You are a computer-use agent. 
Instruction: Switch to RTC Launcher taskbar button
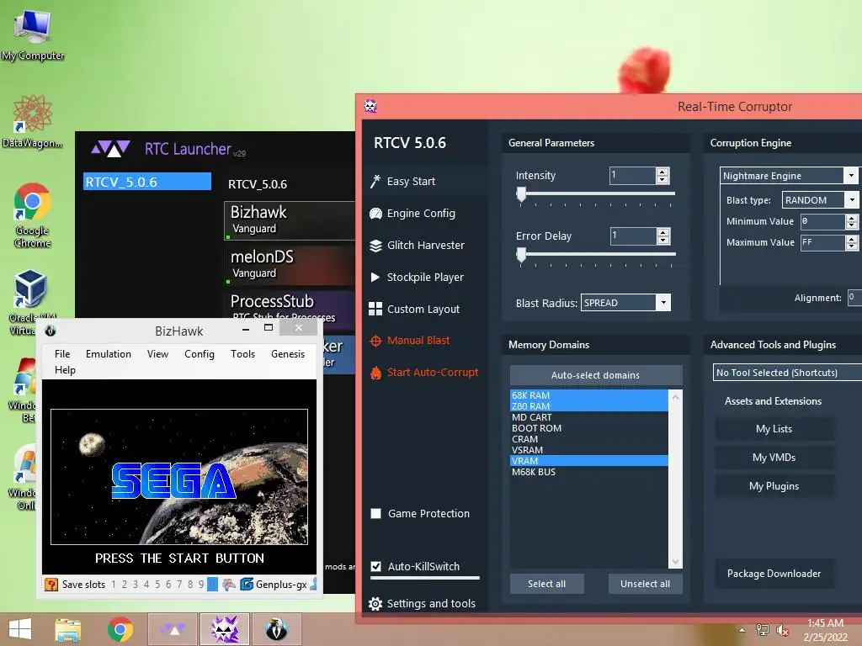pos(173,629)
